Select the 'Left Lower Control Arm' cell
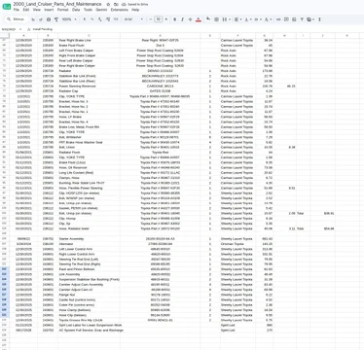 (x=89, y=249)
